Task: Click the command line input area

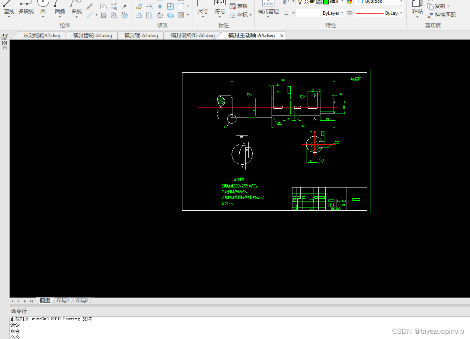Action: tap(240, 328)
